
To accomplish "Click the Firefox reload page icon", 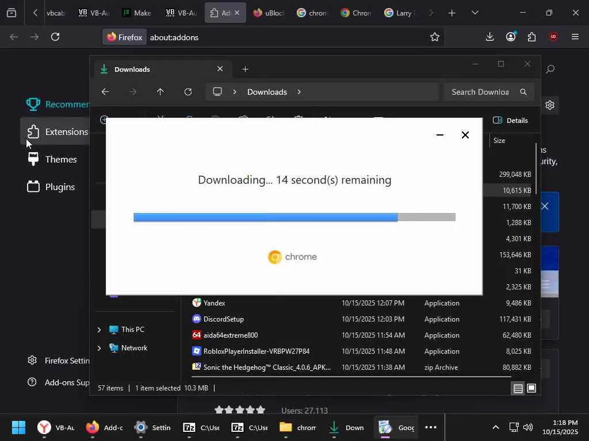I will tap(55, 37).
